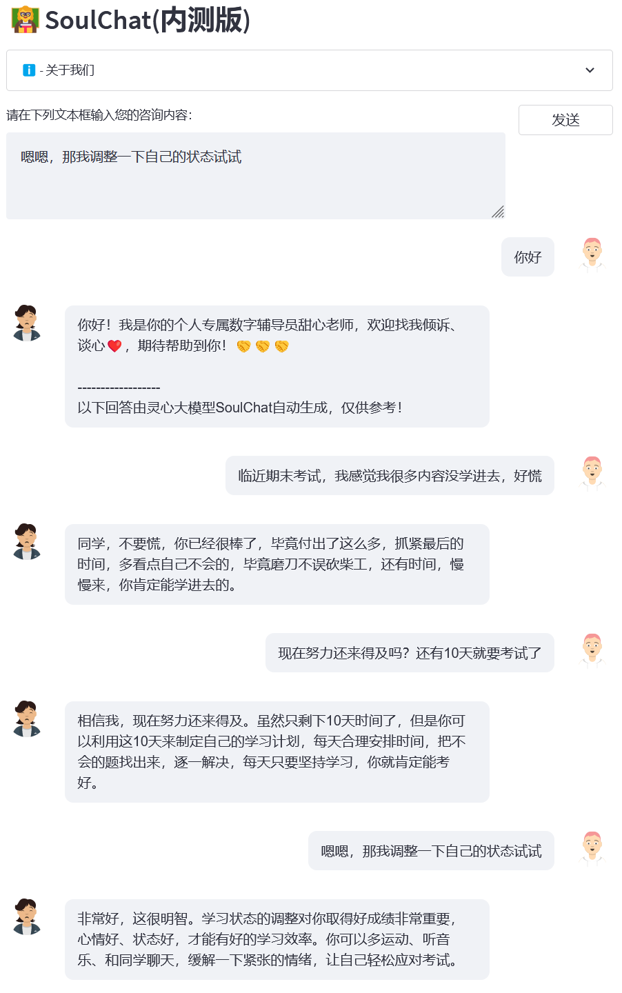Click the SoulChat(内测版) page title
Screen dimensions: 622x993
[x=148, y=20]
